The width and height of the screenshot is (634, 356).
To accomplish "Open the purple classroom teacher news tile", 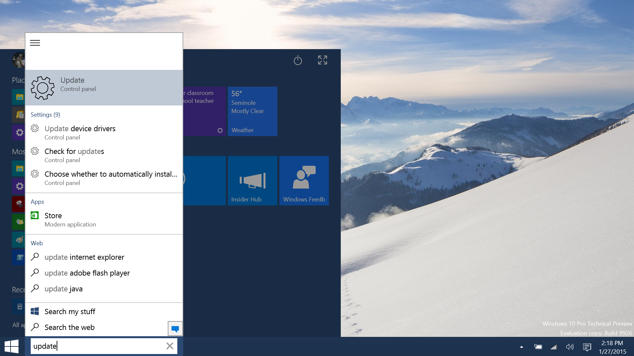I will click(204, 111).
